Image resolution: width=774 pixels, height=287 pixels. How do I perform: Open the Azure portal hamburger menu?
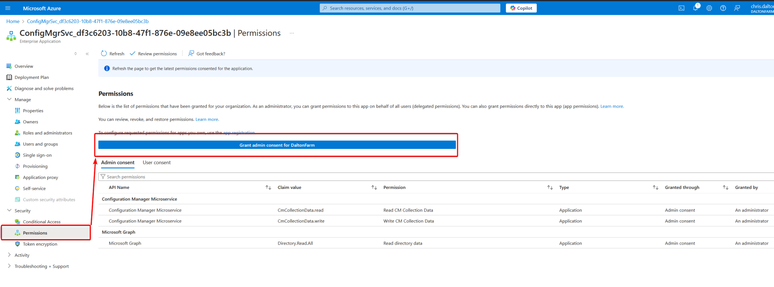8,8
